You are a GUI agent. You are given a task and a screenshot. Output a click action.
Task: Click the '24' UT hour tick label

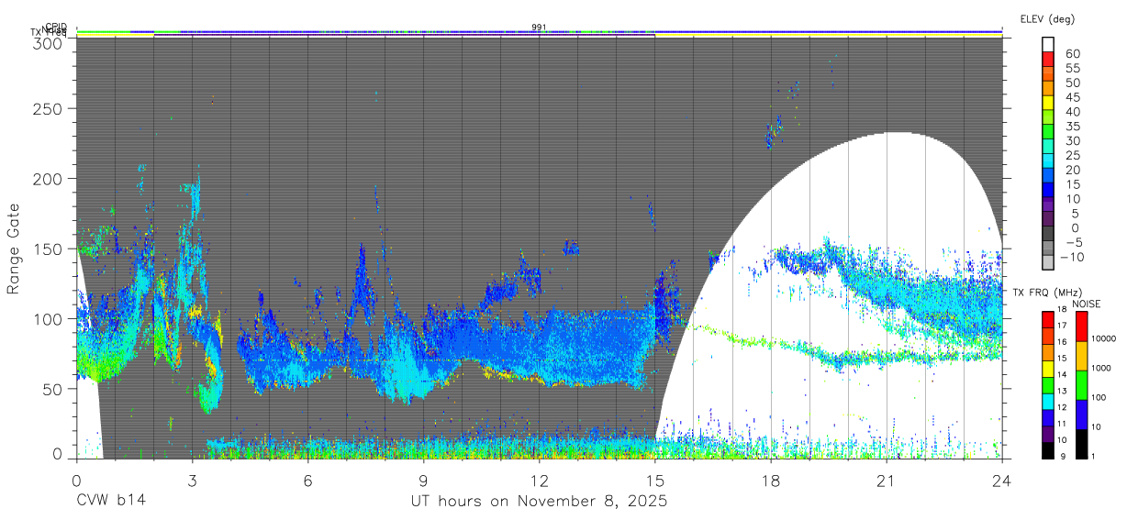pyautogui.click(x=1001, y=480)
